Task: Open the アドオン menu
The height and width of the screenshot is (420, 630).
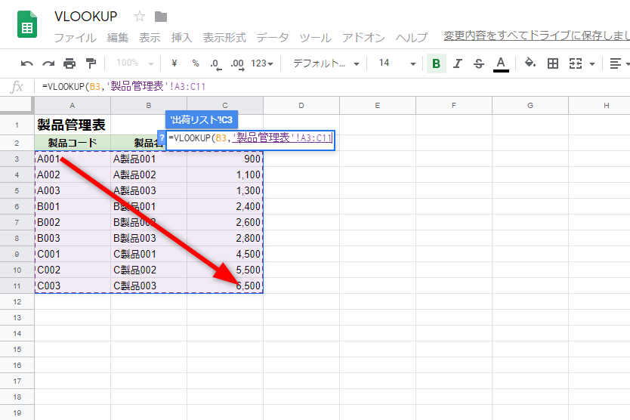Action: click(x=363, y=38)
